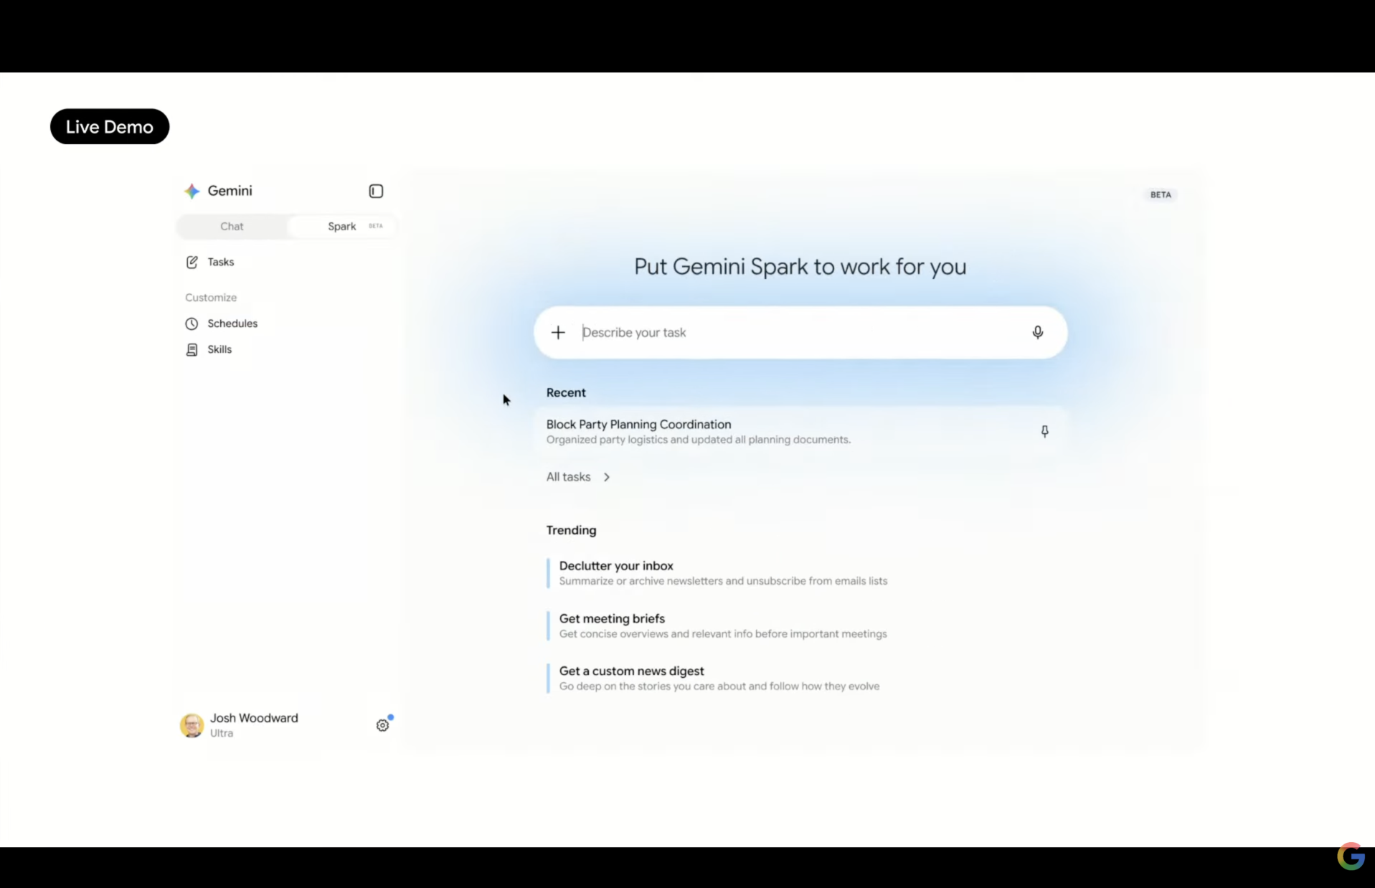Screen dimensions: 1375x888
Task: Click the Customize section heading
Action: (211, 298)
